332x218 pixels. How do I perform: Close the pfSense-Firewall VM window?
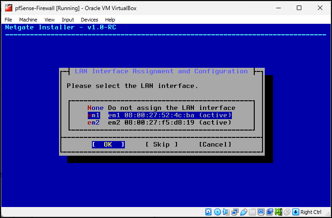point(320,8)
